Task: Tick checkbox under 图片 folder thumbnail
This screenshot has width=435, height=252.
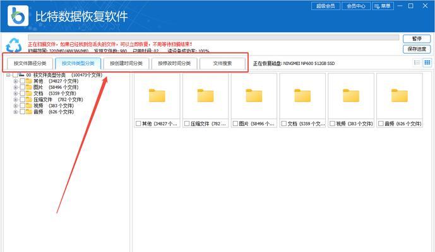Action: pyautogui.click(x=235, y=123)
